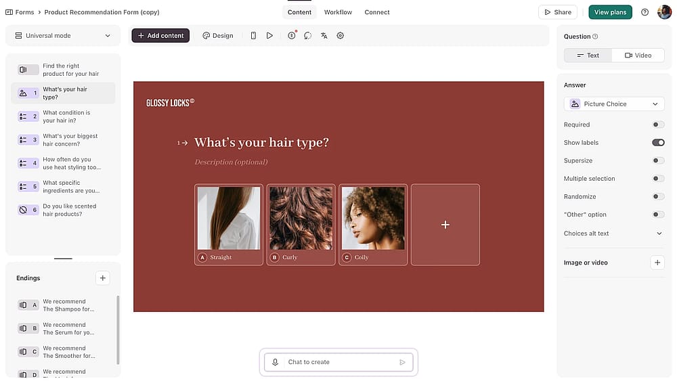
Task: Click ending B screen icon
Action: point(28,328)
